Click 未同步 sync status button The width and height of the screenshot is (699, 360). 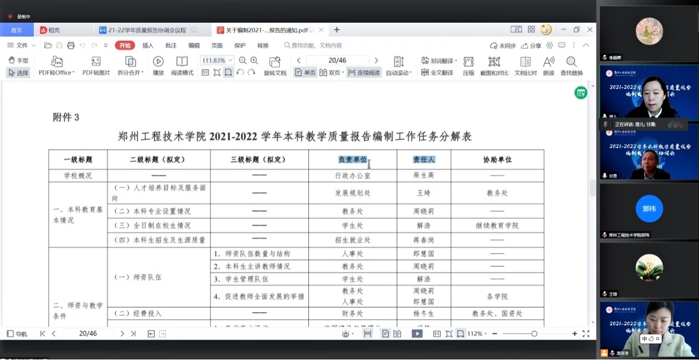(503, 45)
